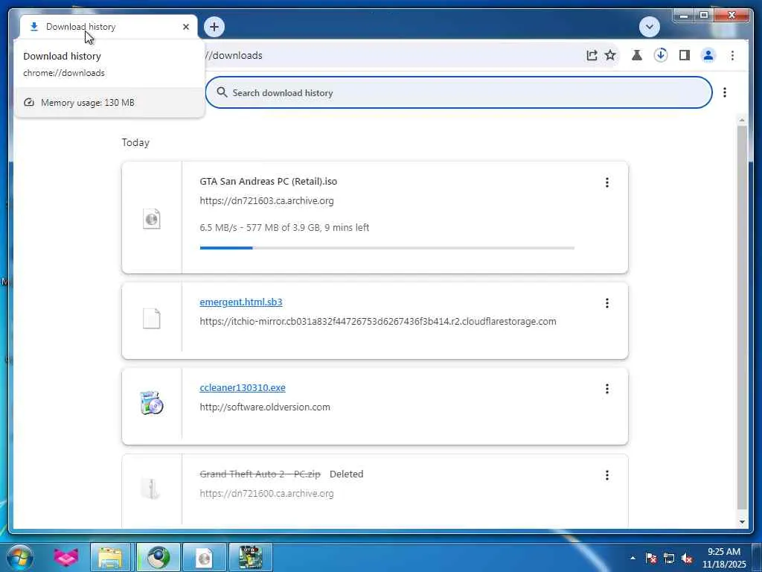This screenshot has width=762, height=572.
Task: Click the software.oldversion.com URL
Action: pos(265,407)
